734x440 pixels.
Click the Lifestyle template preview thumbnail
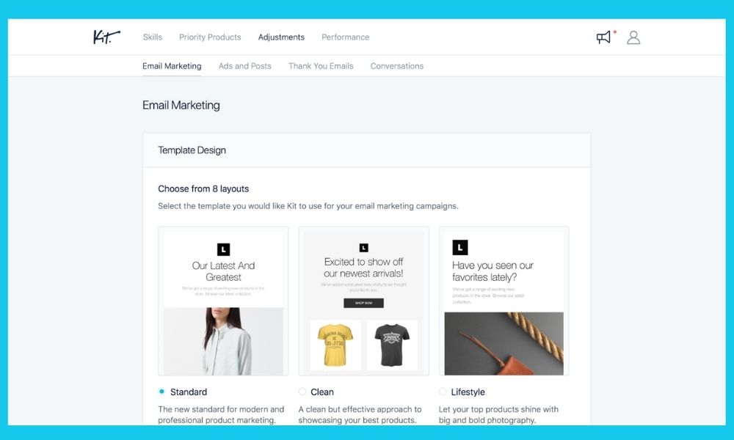(x=504, y=301)
